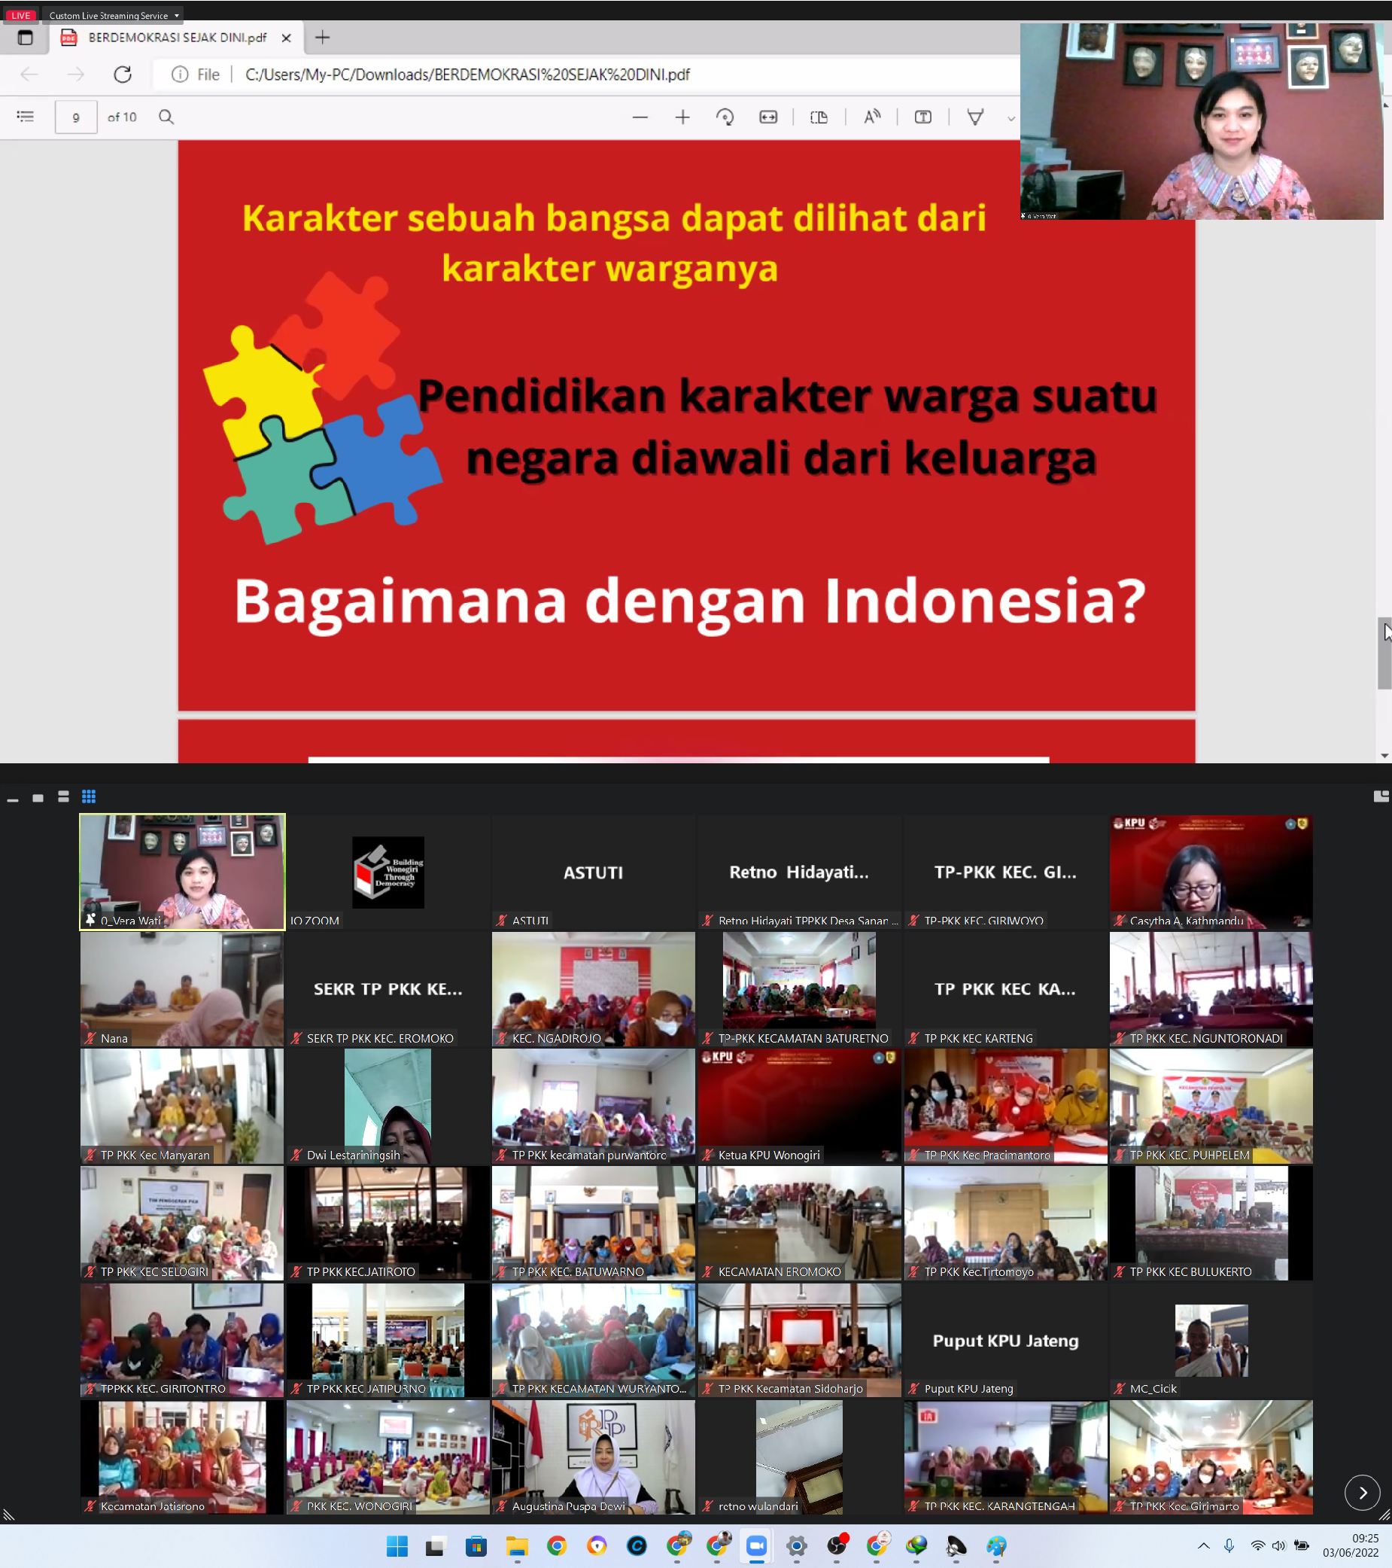Click the PDF search magnifier icon

coord(166,117)
